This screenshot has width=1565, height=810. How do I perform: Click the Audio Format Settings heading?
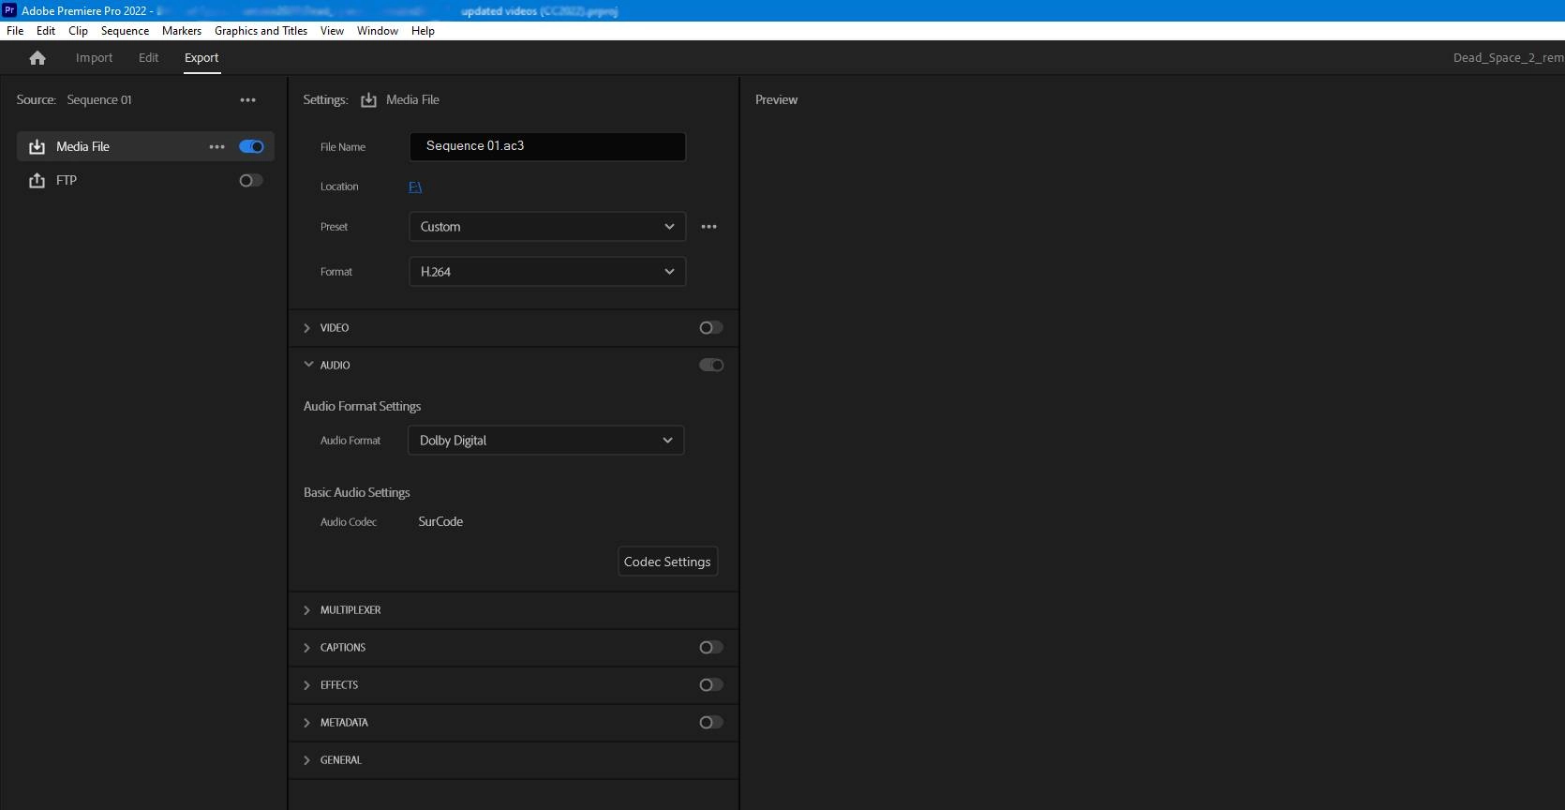coord(362,407)
